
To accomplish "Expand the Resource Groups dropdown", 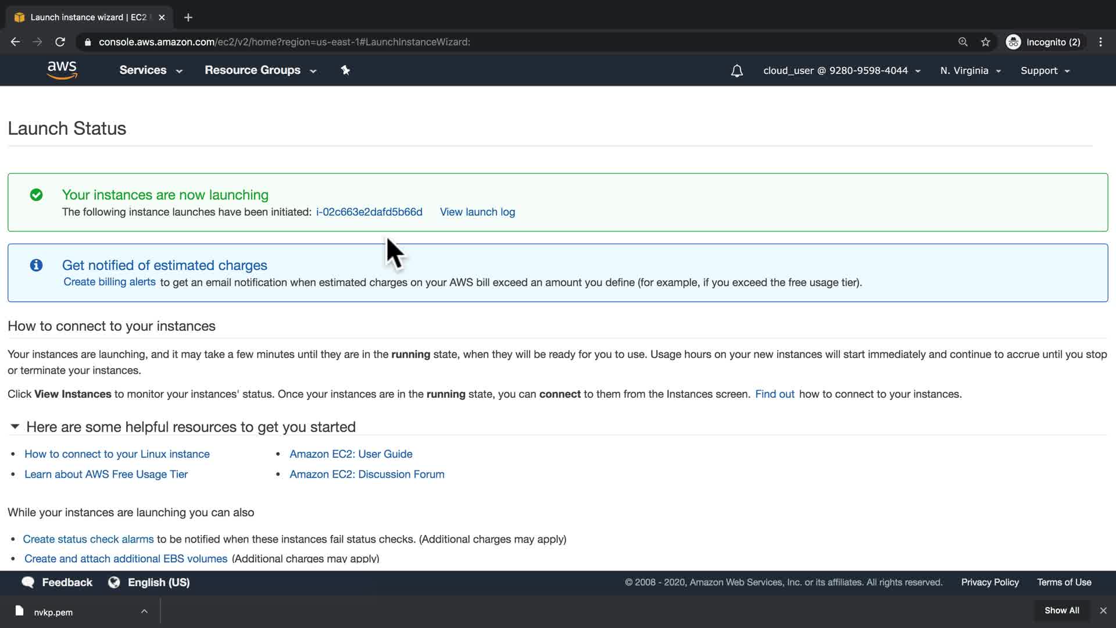I will tap(260, 70).
